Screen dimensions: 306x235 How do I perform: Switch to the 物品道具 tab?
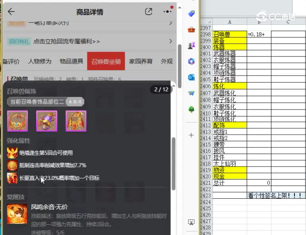(72, 61)
